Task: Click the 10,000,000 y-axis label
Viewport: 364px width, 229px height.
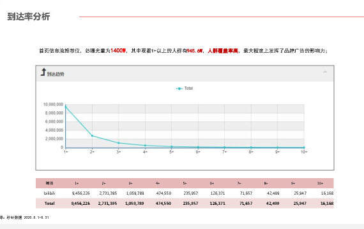Action: [53, 104]
